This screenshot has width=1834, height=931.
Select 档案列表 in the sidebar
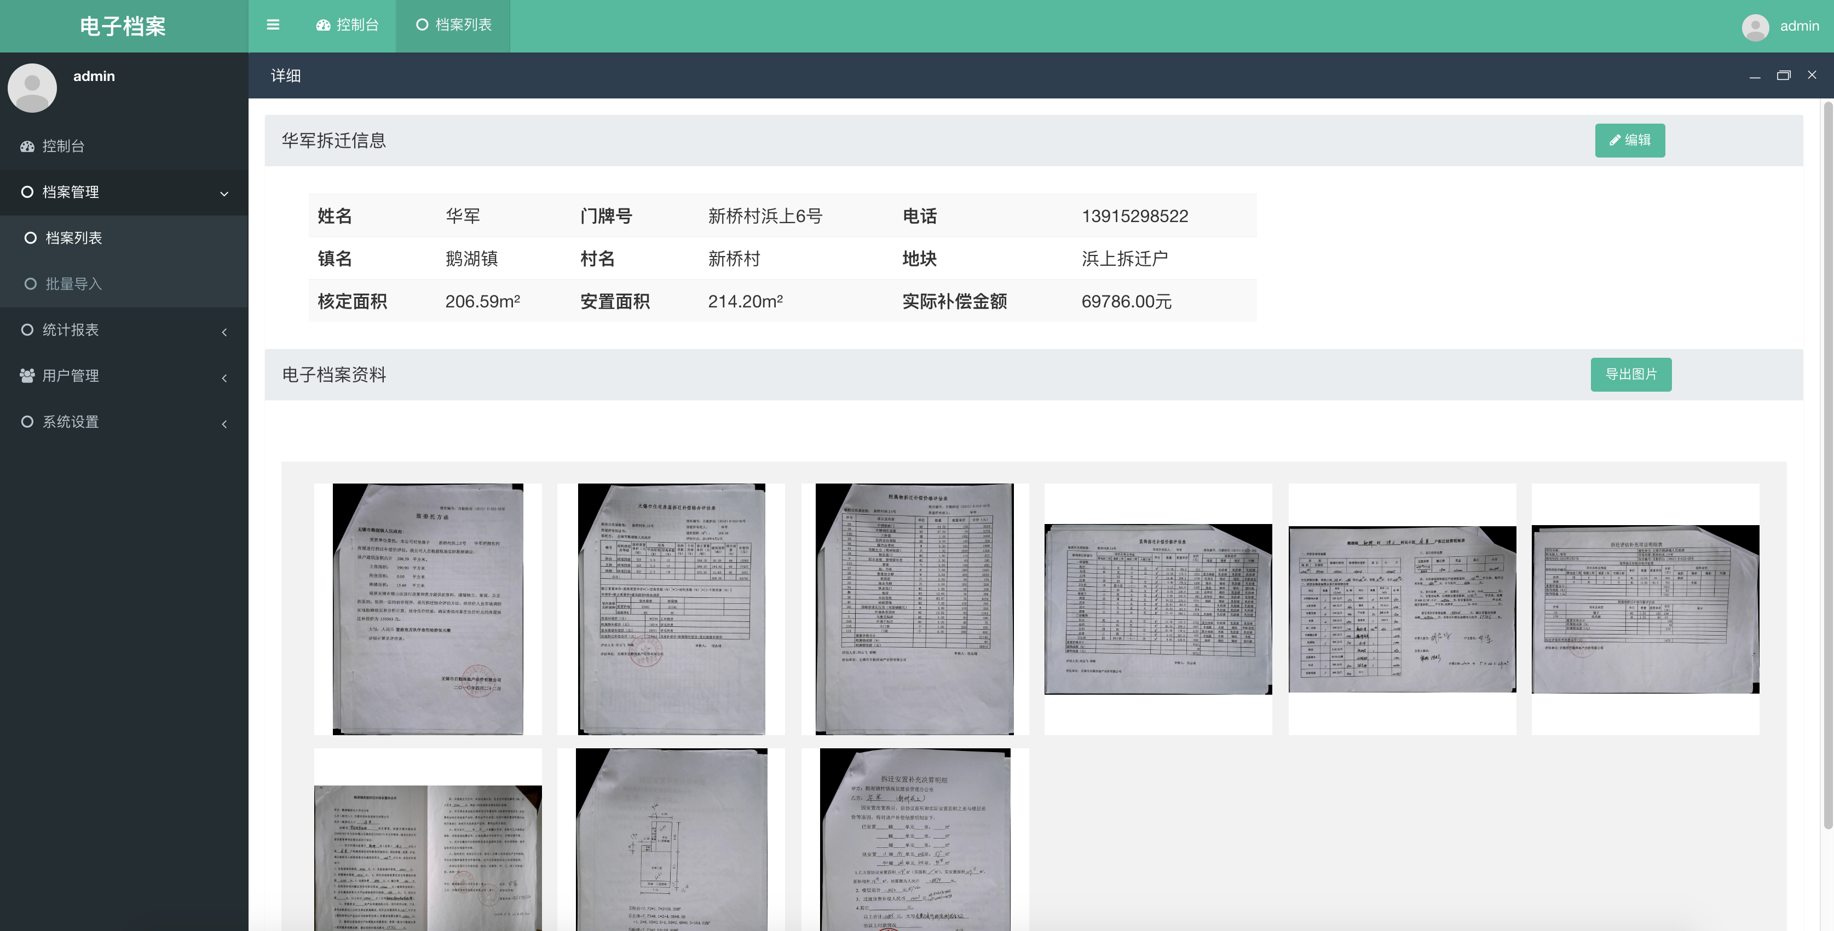[x=124, y=237]
